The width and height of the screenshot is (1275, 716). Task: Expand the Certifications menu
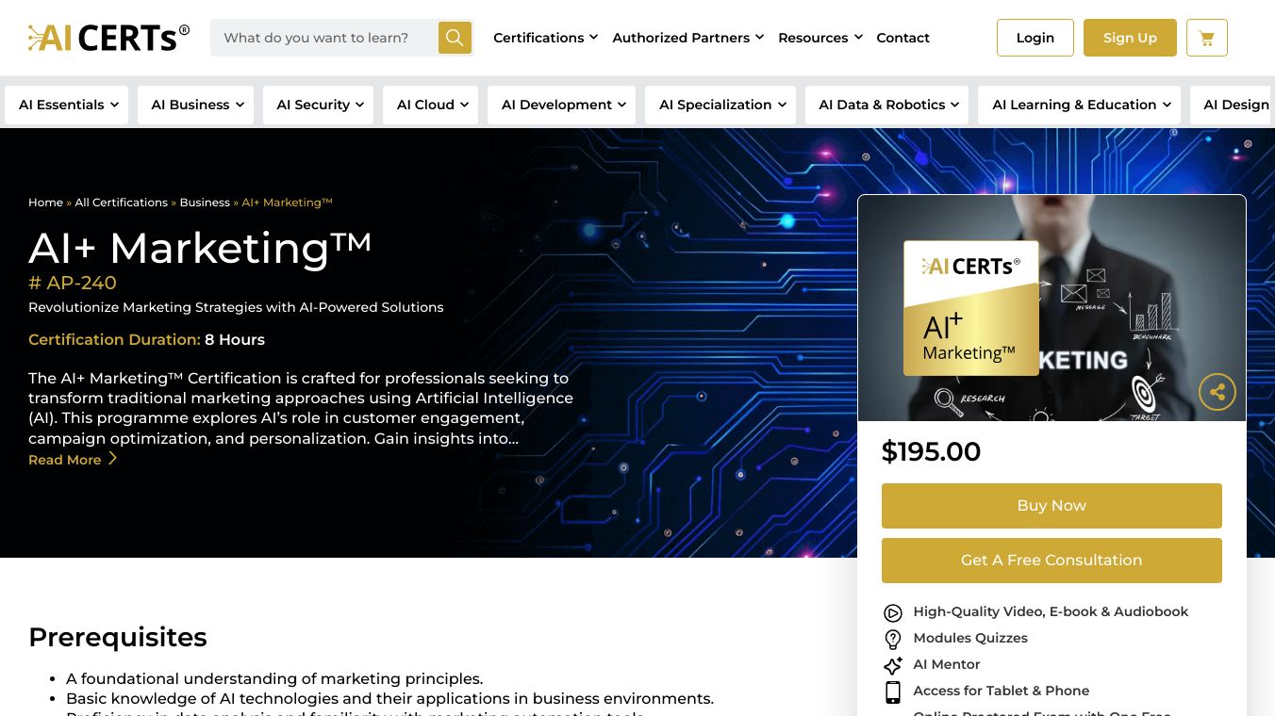546,38
